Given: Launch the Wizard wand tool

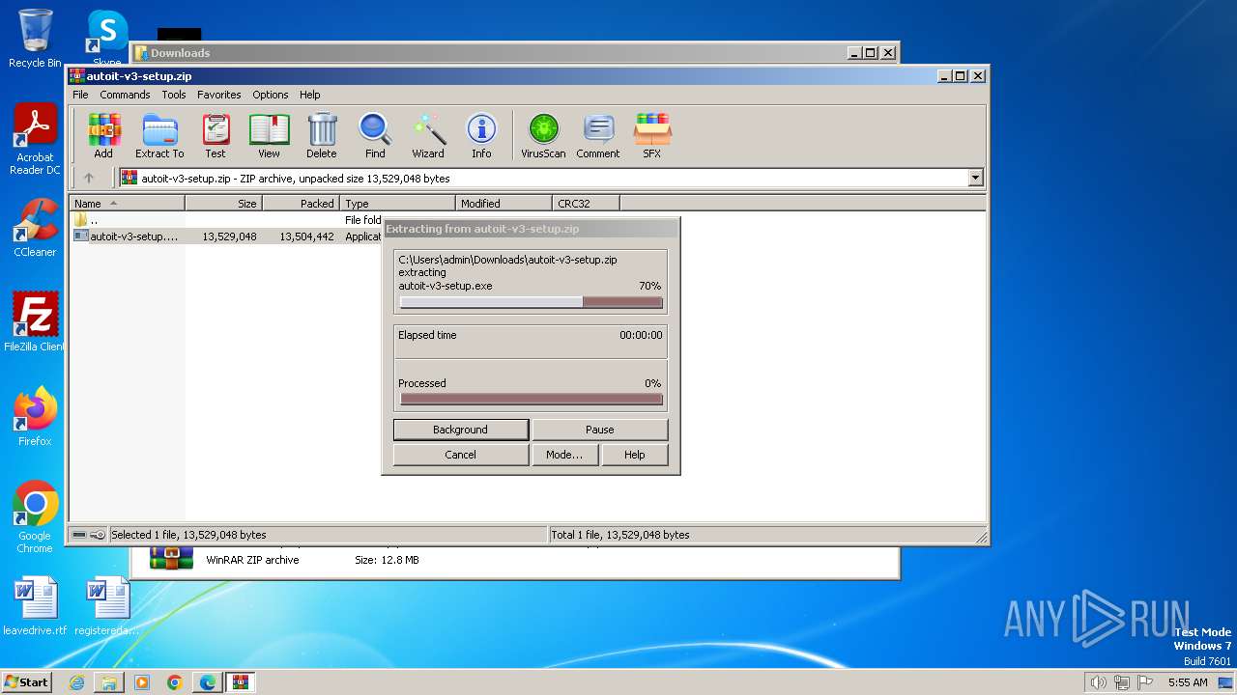Looking at the screenshot, I should click(x=428, y=135).
